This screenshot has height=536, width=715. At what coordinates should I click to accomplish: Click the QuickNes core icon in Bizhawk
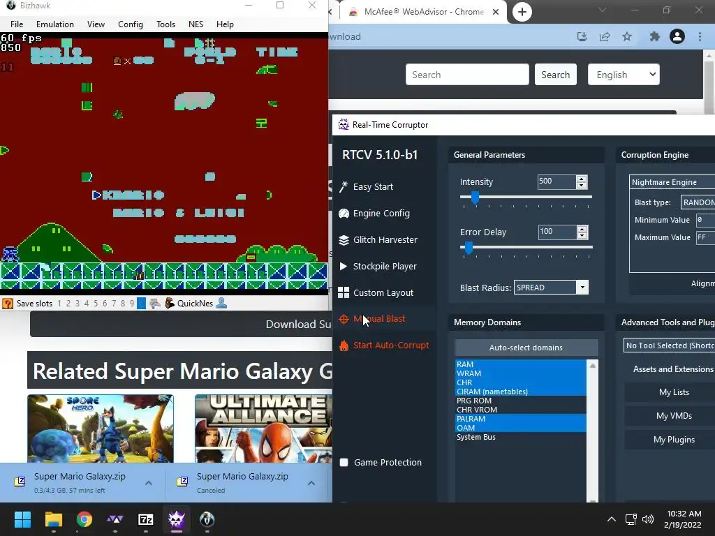click(x=170, y=303)
